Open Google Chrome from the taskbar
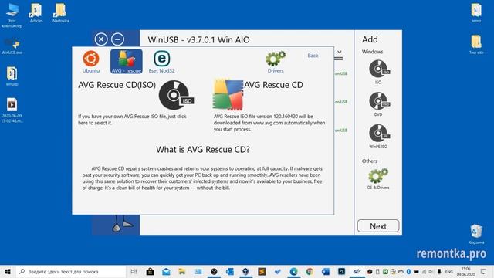Viewport: 494px width, 278px height. 310,271
